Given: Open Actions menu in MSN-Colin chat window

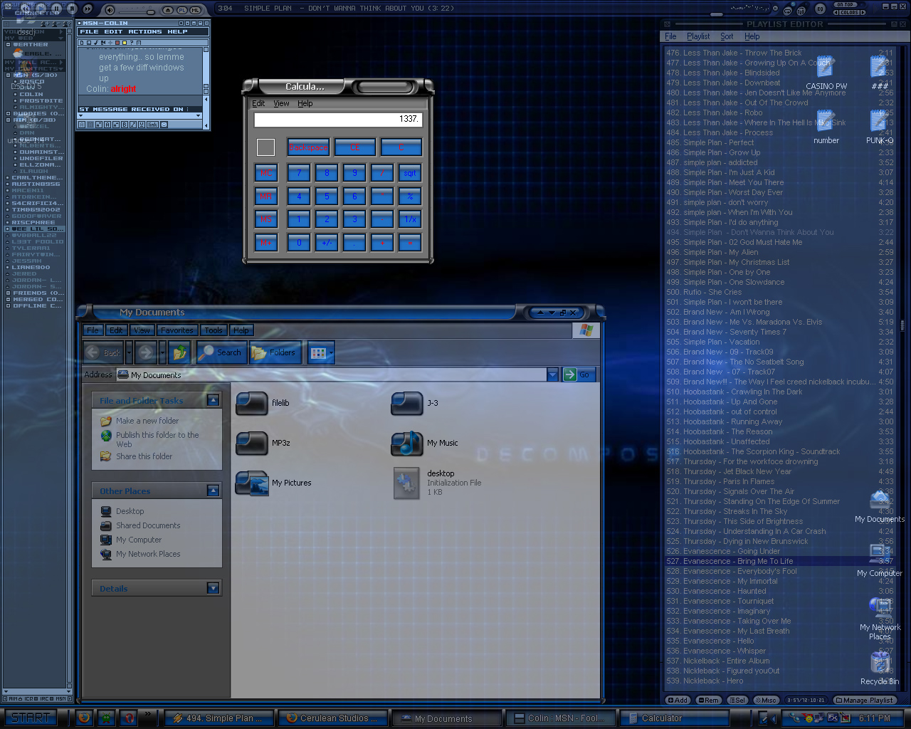Looking at the screenshot, I should (x=145, y=32).
